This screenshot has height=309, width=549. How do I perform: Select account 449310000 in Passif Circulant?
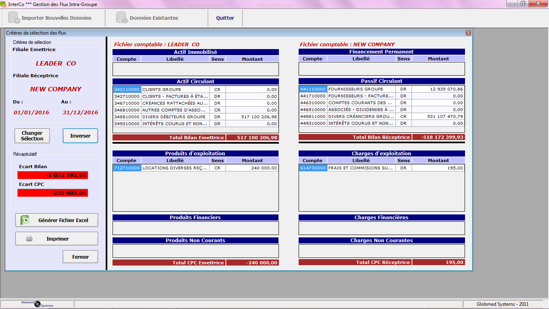tap(381, 123)
